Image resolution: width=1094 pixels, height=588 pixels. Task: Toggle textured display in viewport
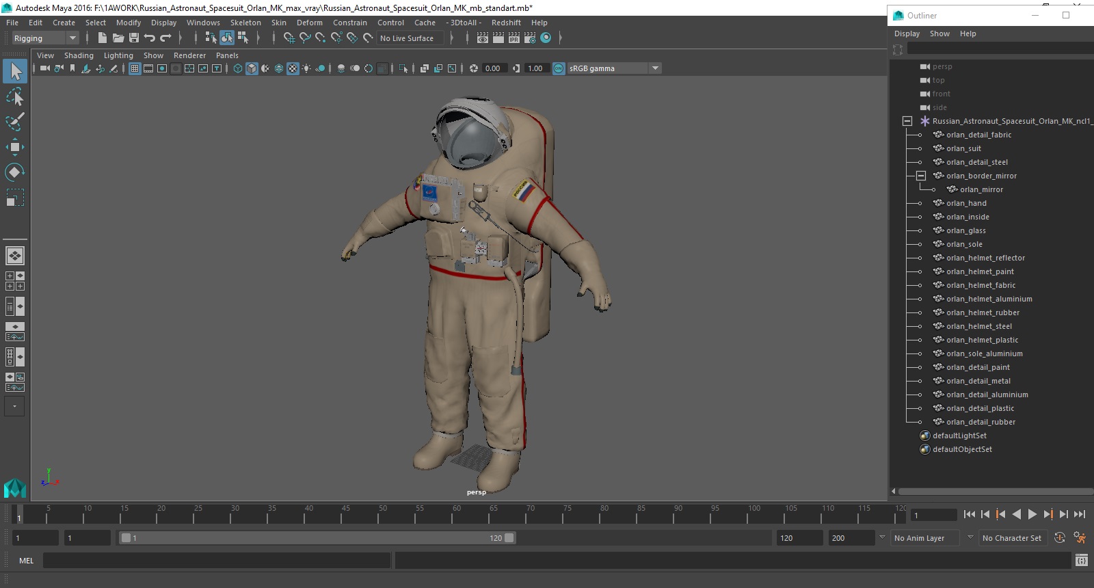click(x=293, y=68)
